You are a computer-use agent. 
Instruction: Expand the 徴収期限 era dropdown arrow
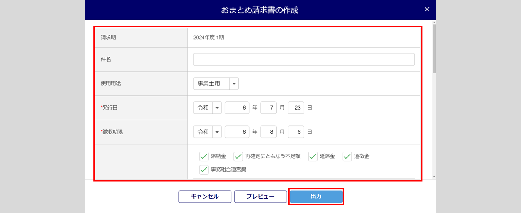click(x=217, y=132)
